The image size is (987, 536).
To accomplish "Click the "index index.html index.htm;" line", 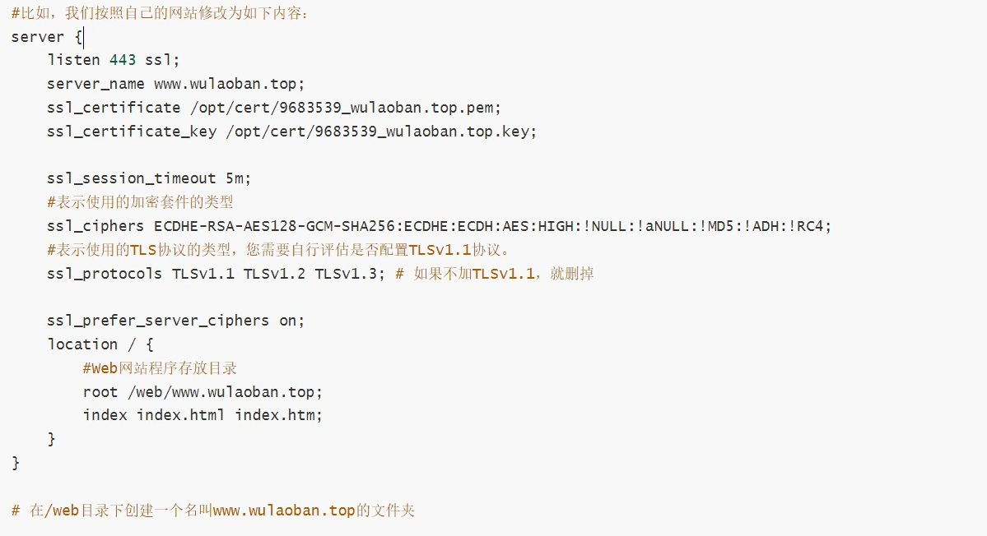I will (203, 415).
